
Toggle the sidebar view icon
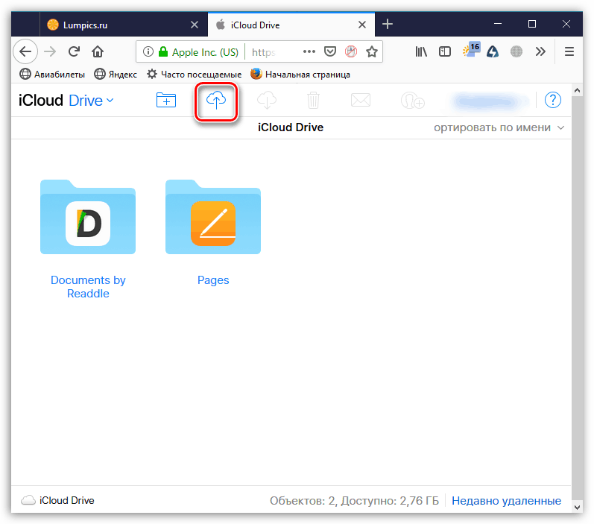[445, 51]
